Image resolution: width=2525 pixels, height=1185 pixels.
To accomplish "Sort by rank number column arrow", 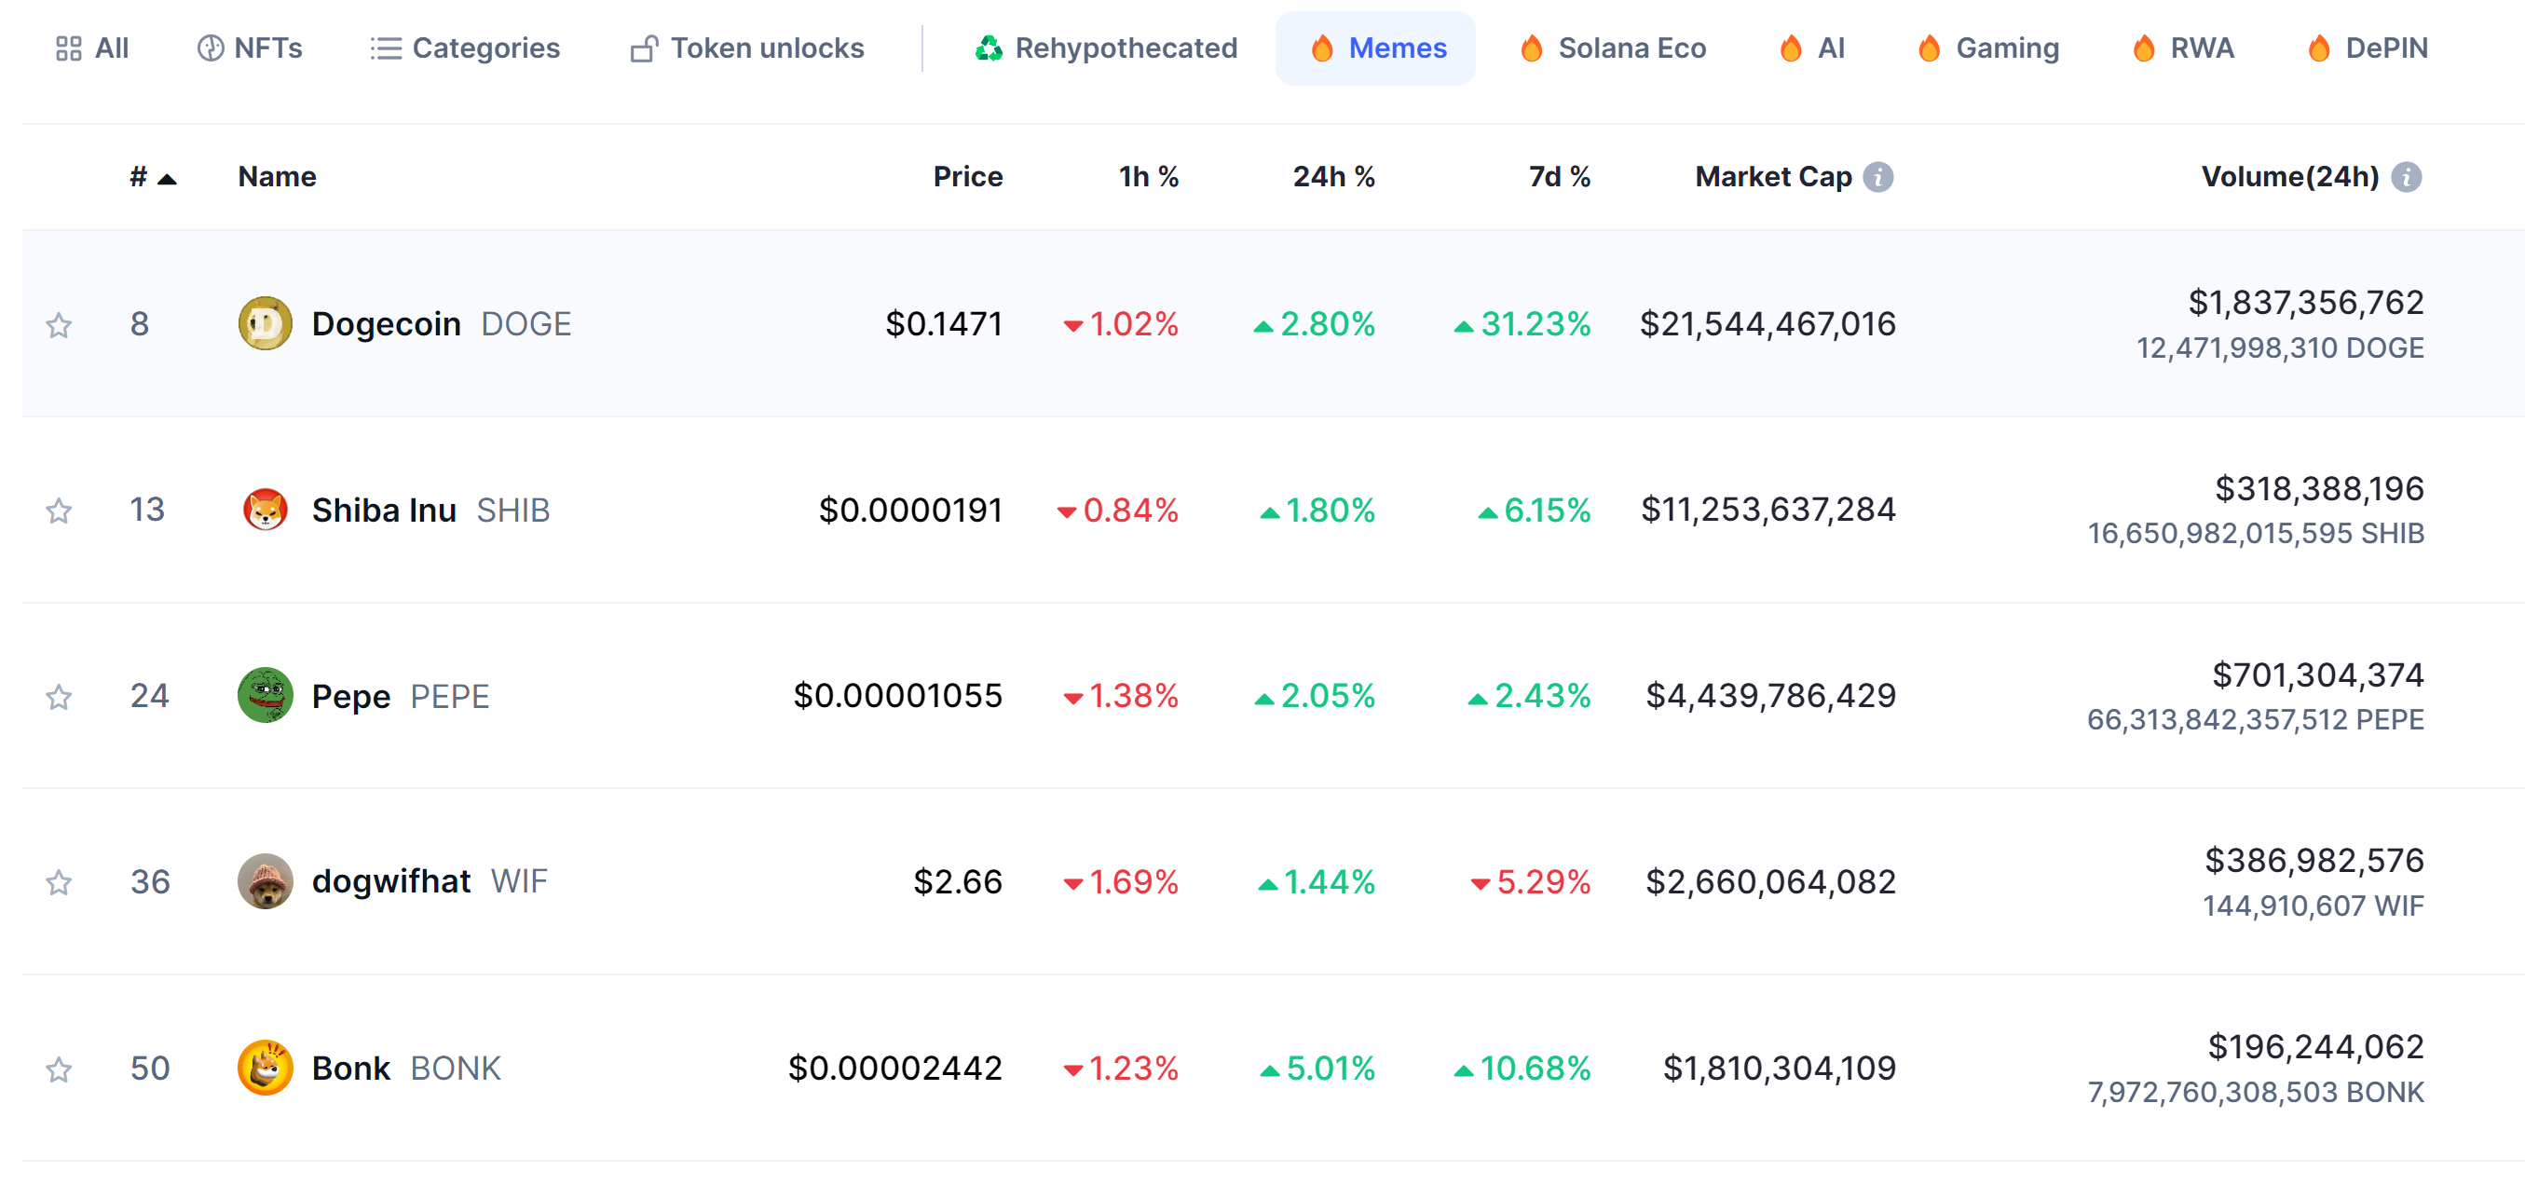I will [167, 178].
